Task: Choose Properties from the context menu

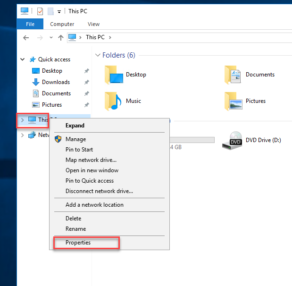Action: (78, 243)
